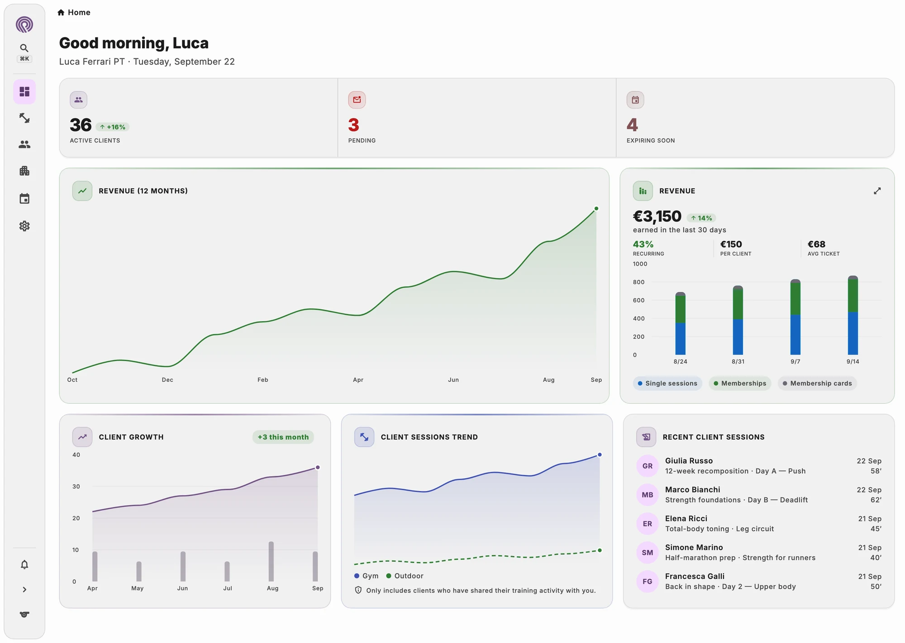Click the shield info icon under sessions trend
The width and height of the screenshot is (905, 643).
[358, 590]
